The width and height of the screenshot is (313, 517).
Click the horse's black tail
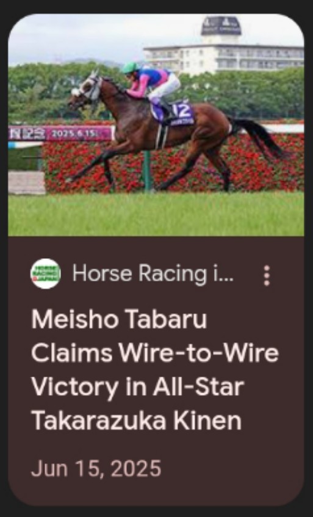(257, 137)
